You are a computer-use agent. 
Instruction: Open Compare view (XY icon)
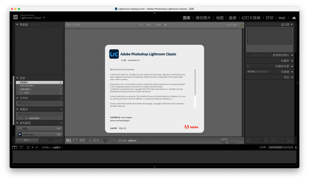82,140
